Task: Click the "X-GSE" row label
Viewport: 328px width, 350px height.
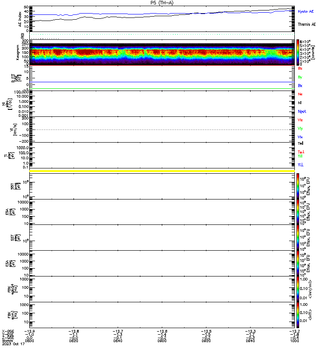Action: [8, 331]
